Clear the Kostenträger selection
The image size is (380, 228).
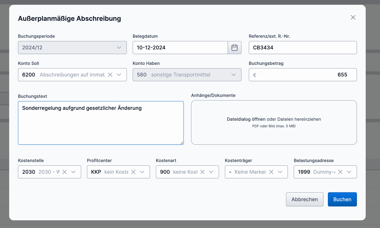271,172
